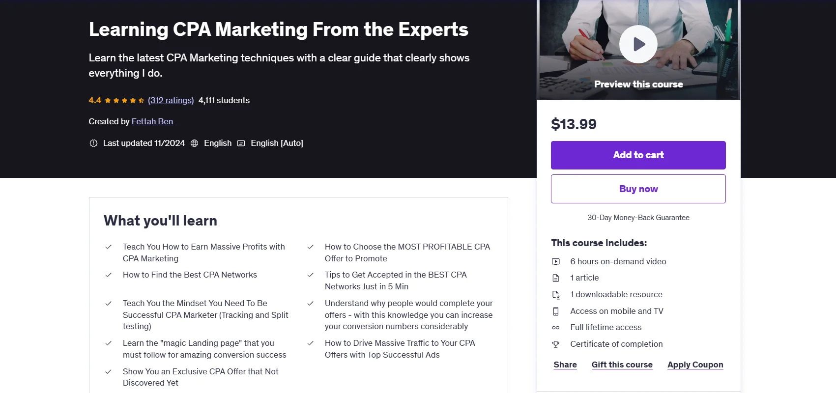Click the closed captions icon near English [Auto]
Viewport: 836px width, 393px height.
click(x=241, y=143)
